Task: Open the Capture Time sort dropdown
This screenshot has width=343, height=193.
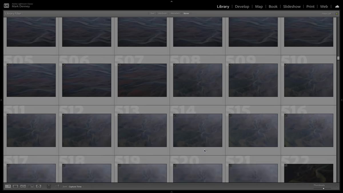Action: (75, 187)
